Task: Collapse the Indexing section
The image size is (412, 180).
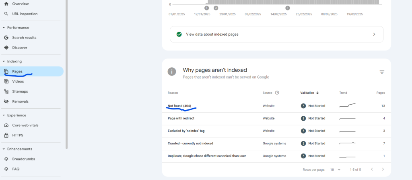Action: point(4,61)
